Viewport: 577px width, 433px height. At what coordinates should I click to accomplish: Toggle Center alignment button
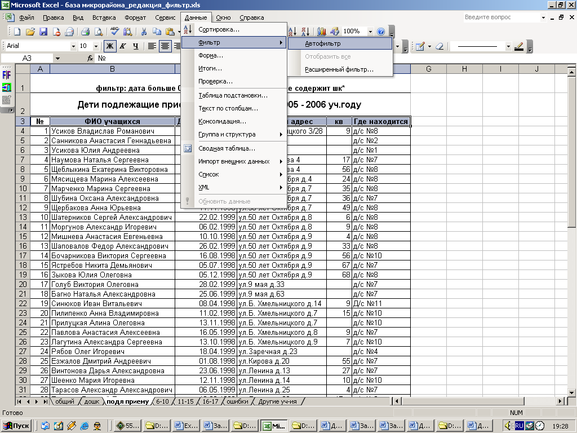(x=165, y=46)
